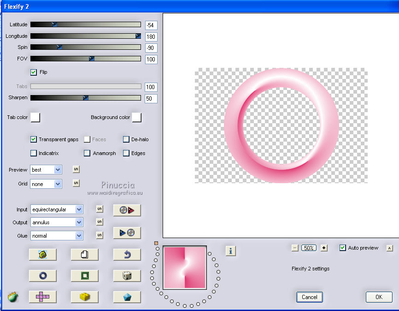Open the Tab color swatch

(x=35, y=117)
